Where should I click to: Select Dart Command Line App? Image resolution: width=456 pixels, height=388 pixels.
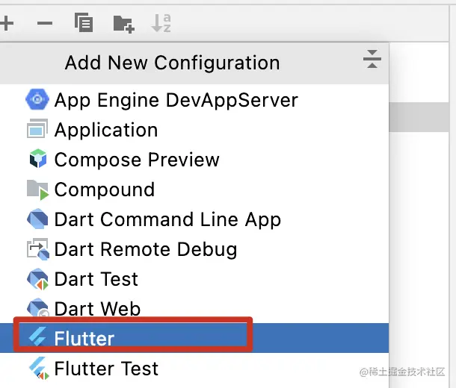click(x=167, y=219)
